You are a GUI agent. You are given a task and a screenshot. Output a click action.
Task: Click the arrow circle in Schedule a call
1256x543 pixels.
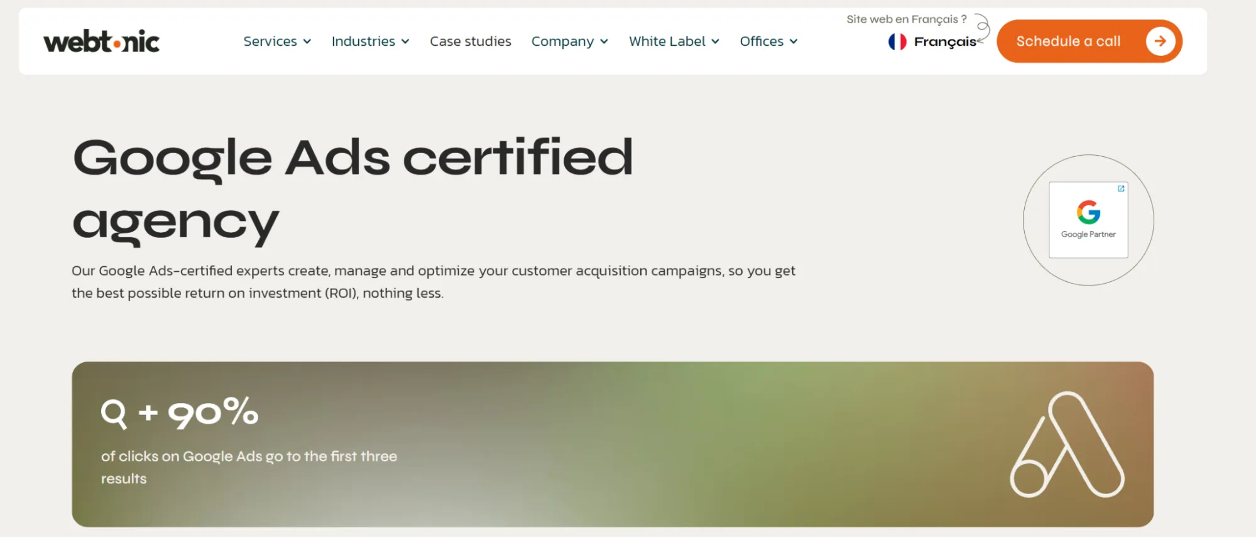pos(1160,41)
